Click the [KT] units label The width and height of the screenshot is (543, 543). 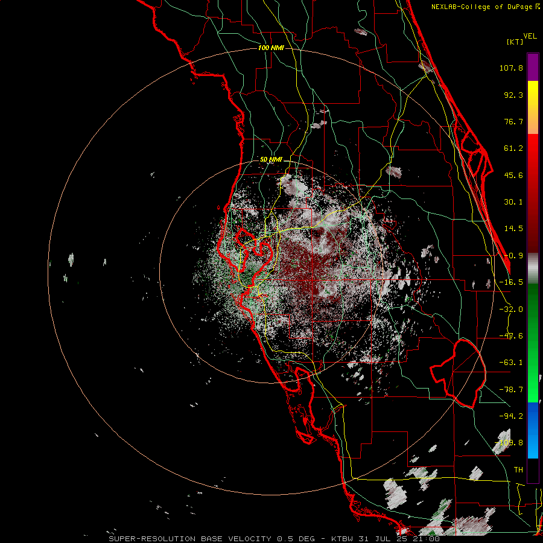pos(515,42)
